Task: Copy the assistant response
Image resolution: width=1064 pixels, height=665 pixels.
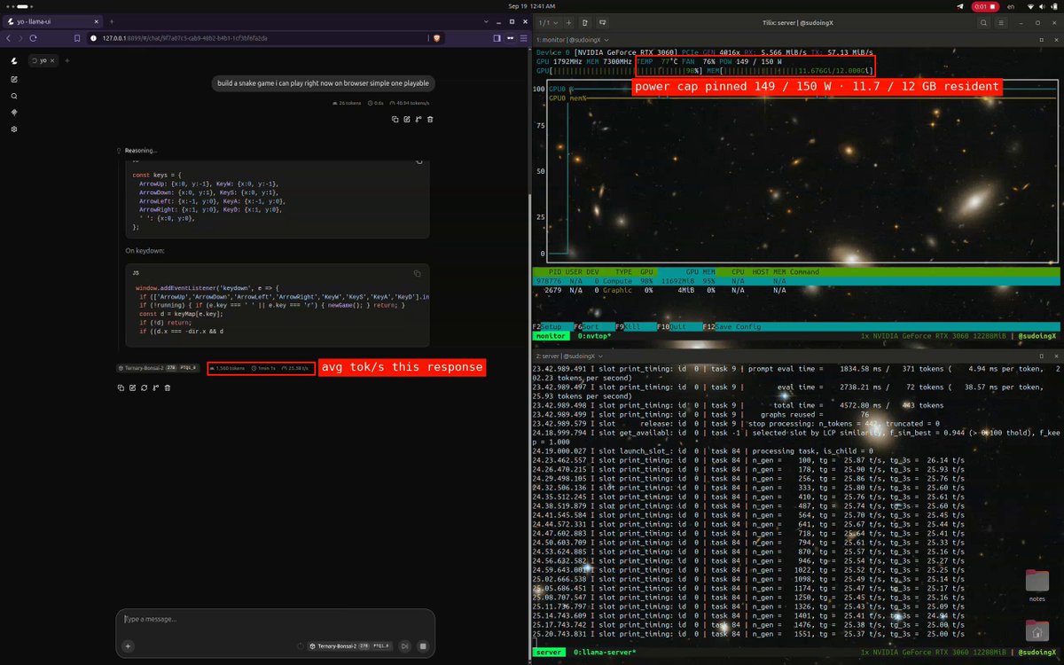Action: coord(121,387)
